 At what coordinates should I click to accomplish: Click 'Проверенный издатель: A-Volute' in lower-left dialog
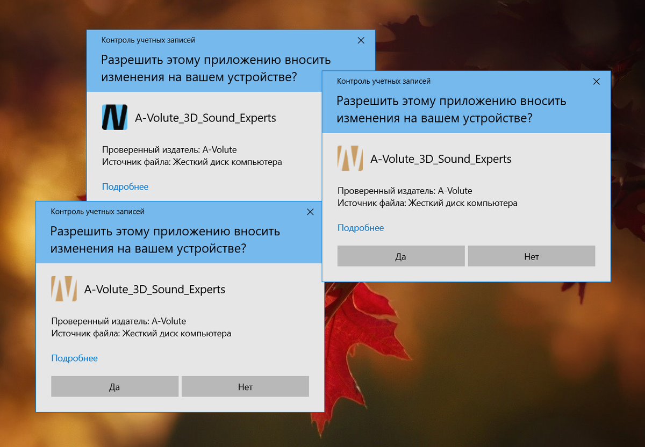point(119,321)
